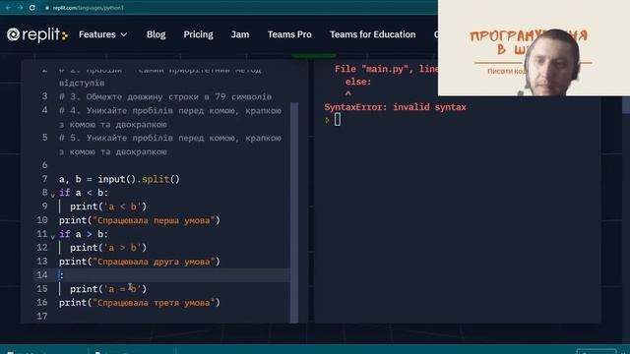This screenshot has width=630, height=354.
Task: Reload the page
Action: (x=32, y=8)
